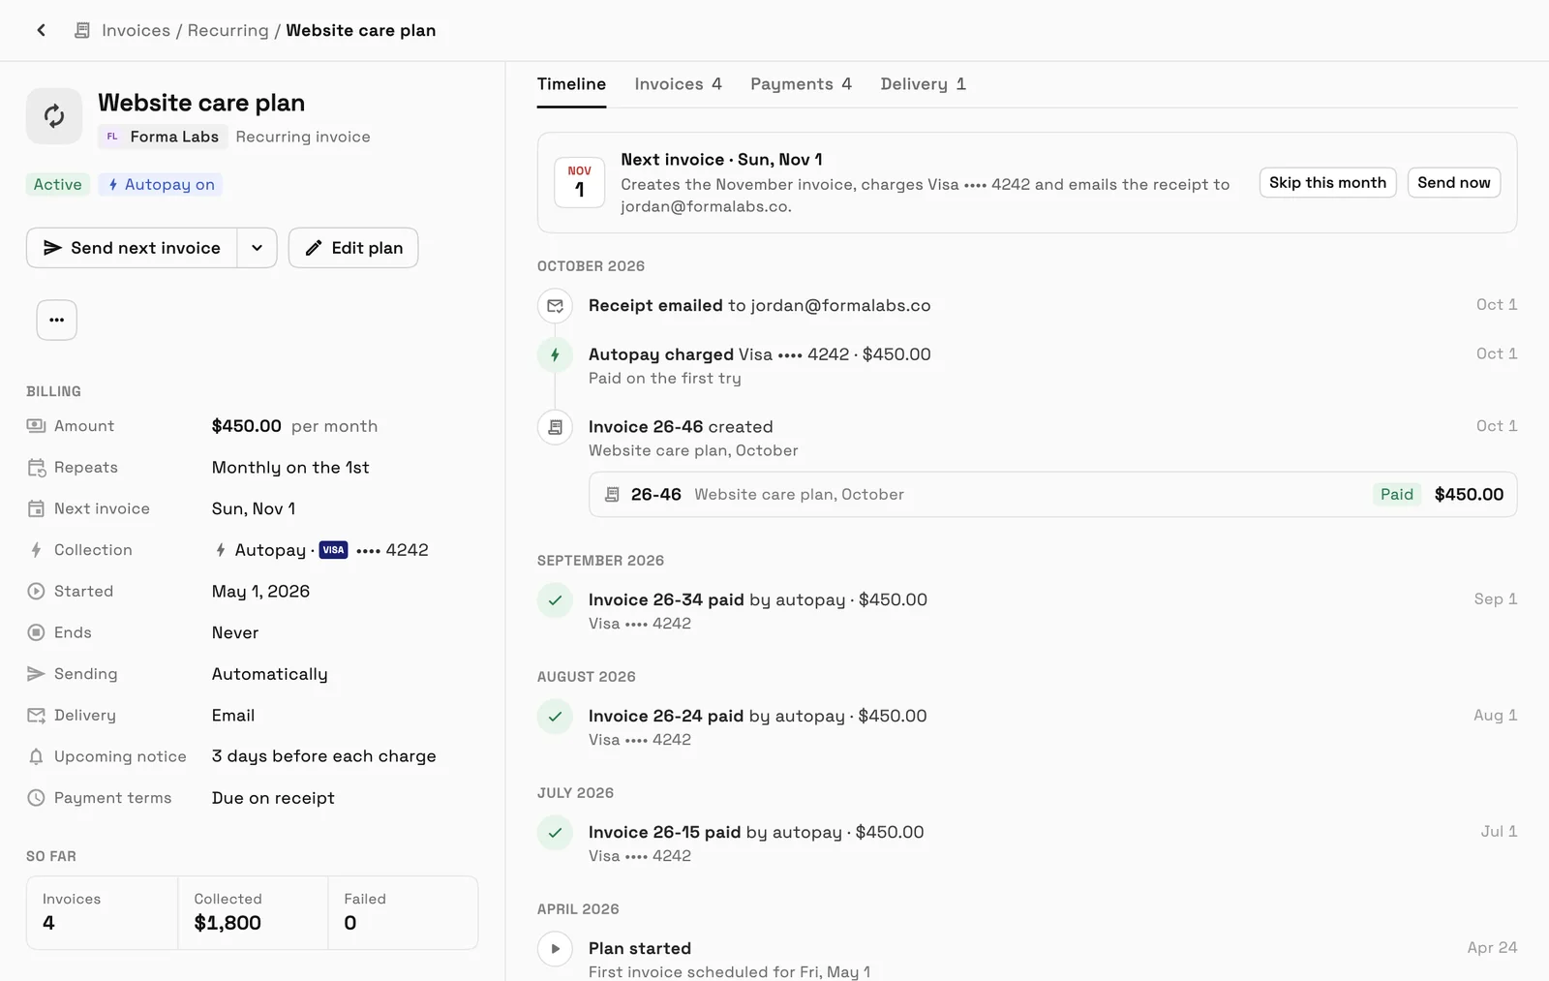Image resolution: width=1549 pixels, height=981 pixels.
Task: Click the 'Due on receipt' value
Action: pyautogui.click(x=273, y=798)
